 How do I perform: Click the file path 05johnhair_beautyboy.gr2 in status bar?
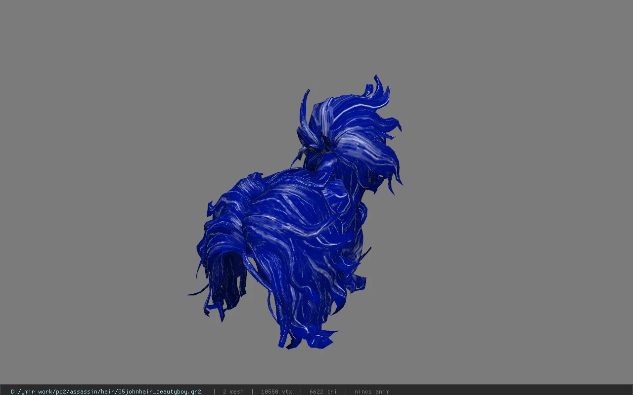click(x=106, y=392)
